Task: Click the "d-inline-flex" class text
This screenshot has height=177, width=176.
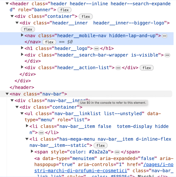Action: [153, 139]
